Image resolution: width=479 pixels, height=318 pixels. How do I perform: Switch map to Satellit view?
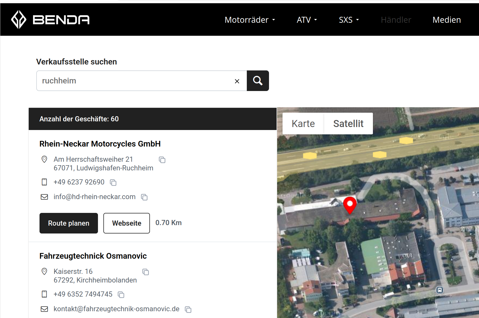[x=348, y=124]
